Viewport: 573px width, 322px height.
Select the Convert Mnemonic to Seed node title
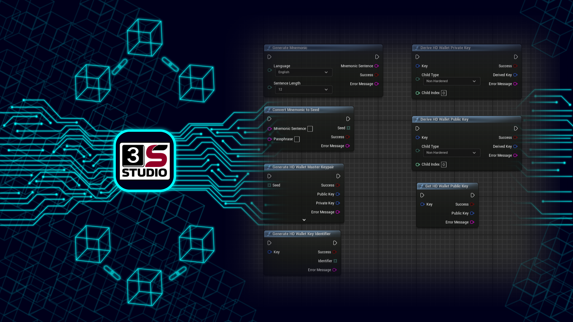(x=296, y=110)
